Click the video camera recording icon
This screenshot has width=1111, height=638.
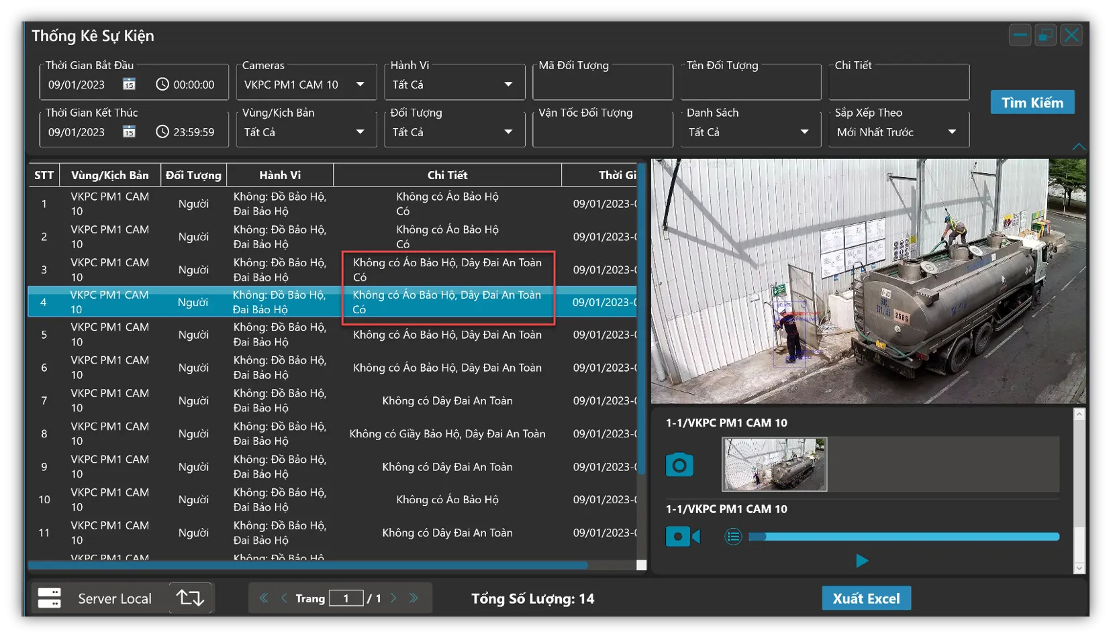[682, 537]
